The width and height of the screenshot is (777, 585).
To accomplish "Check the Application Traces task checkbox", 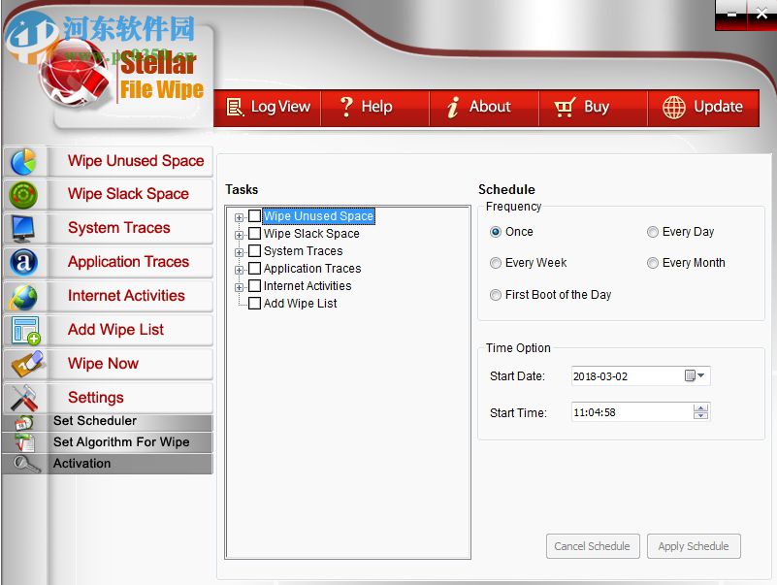I will pos(254,268).
